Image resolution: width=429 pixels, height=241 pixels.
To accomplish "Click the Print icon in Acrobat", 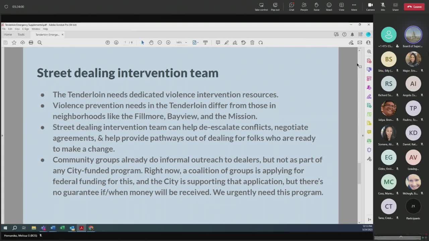I will tap(31, 43).
